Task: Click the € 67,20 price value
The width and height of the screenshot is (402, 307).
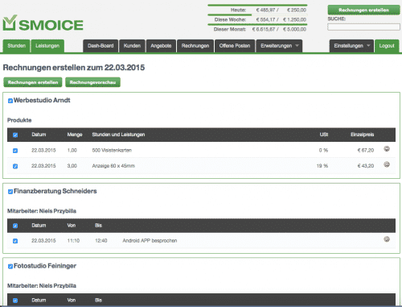Action: [366, 150]
